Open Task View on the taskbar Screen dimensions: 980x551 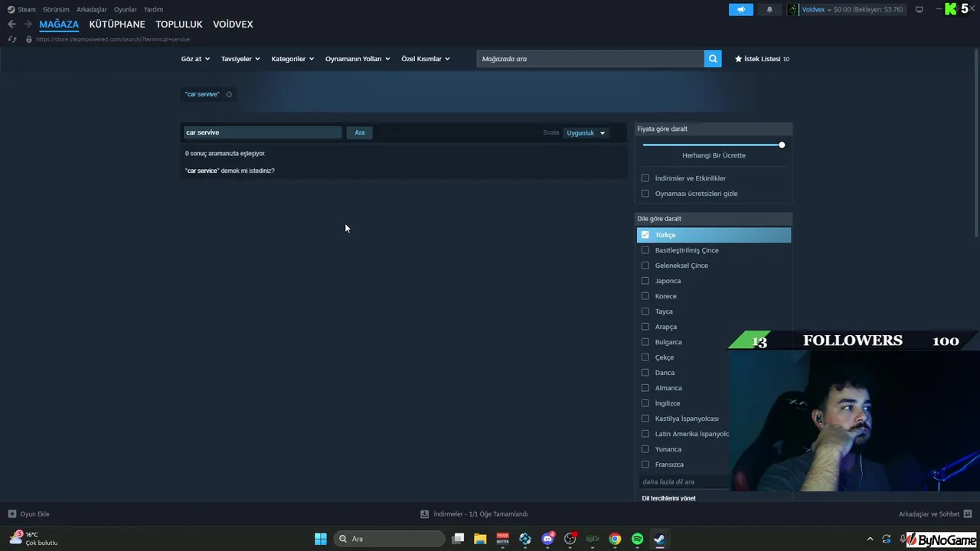(458, 539)
